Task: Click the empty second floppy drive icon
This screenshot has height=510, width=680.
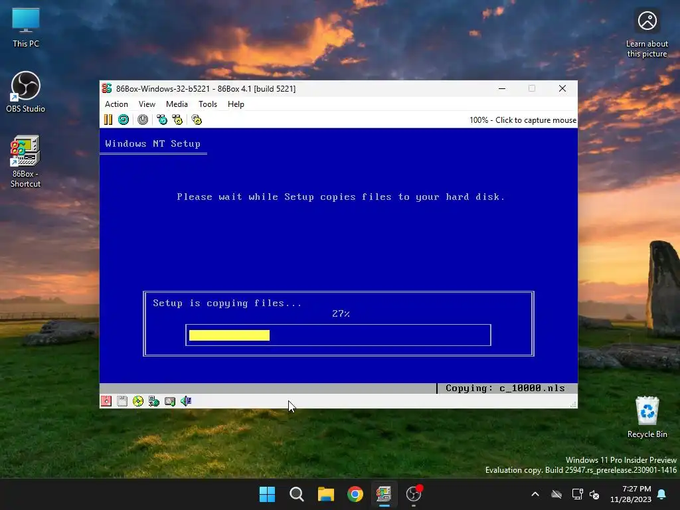Action: pyautogui.click(x=122, y=401)
